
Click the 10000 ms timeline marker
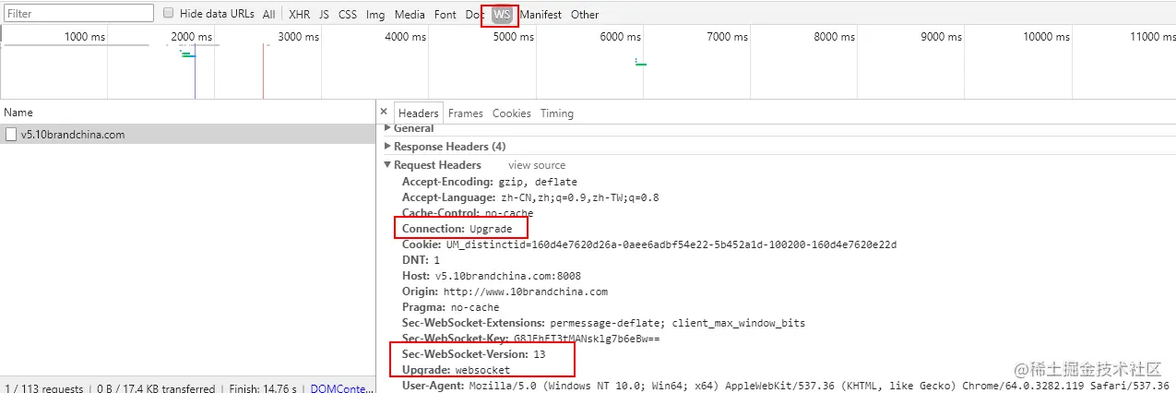[x=1047, y=37]
